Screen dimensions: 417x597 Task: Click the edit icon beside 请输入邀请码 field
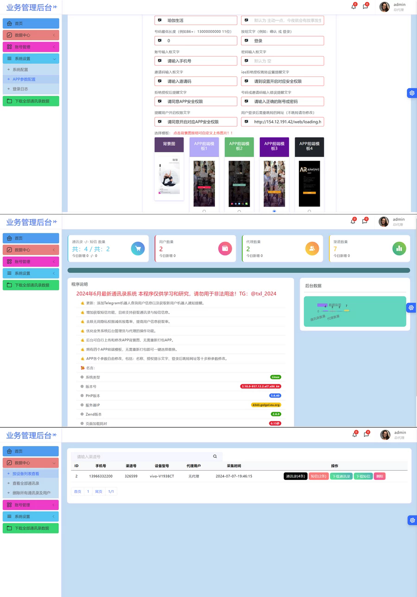coord(160,81)
